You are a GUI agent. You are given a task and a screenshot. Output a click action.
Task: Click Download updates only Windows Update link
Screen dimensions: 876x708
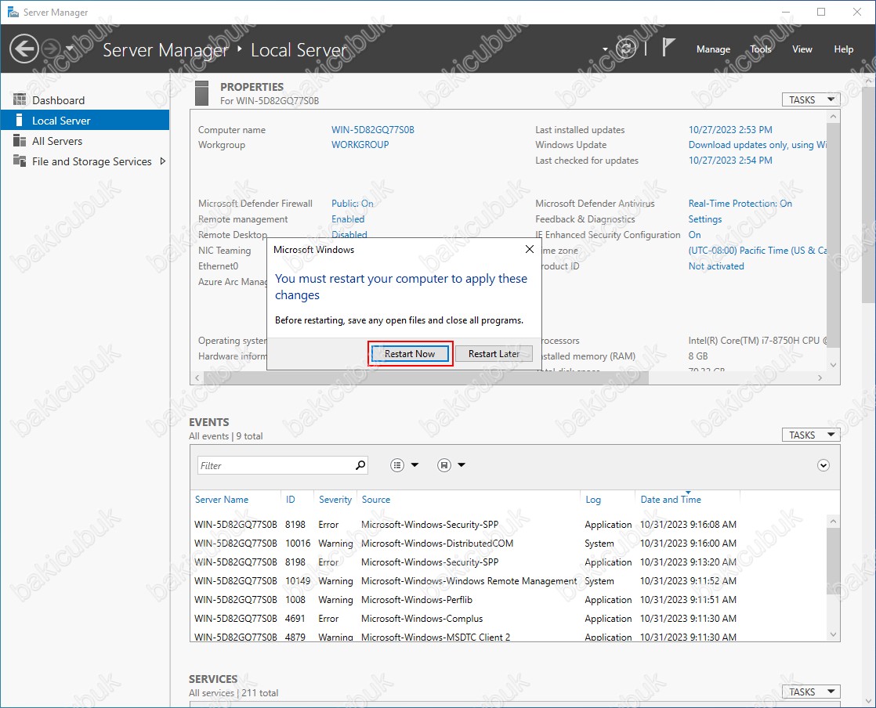757,145
